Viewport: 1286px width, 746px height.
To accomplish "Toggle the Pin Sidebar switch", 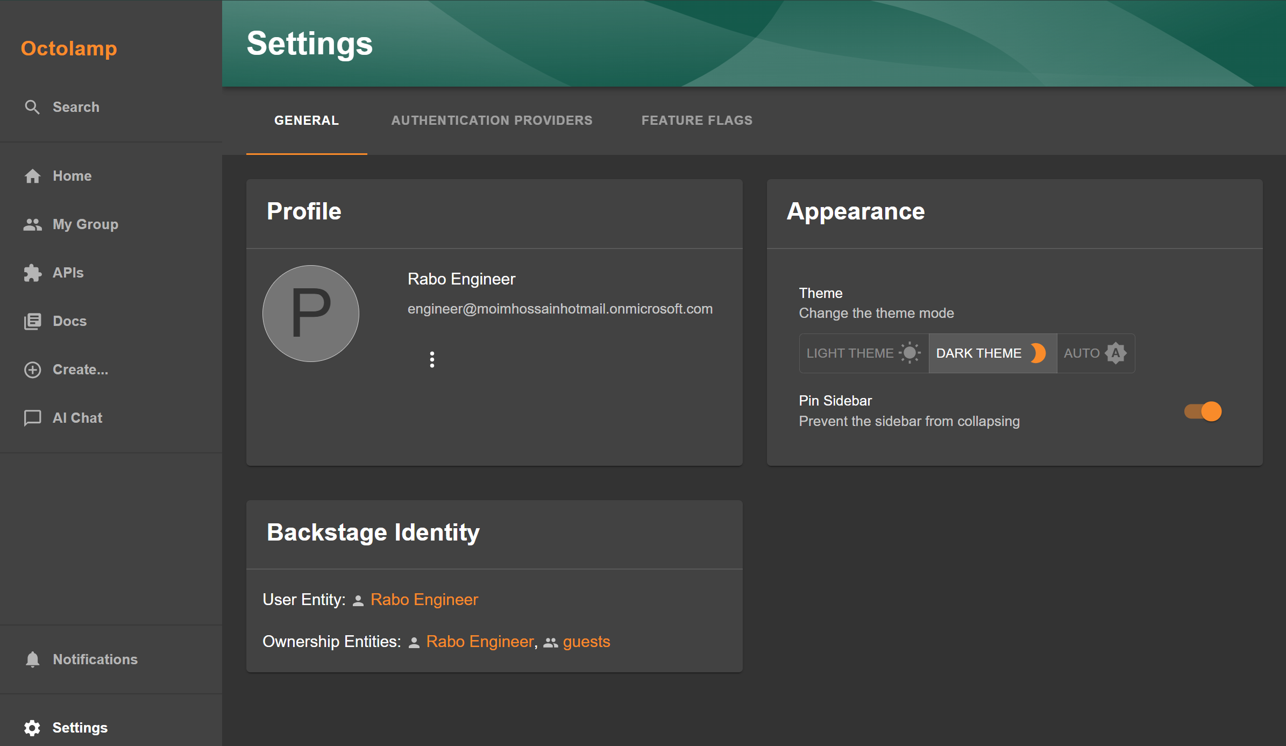I will 1203,411.
